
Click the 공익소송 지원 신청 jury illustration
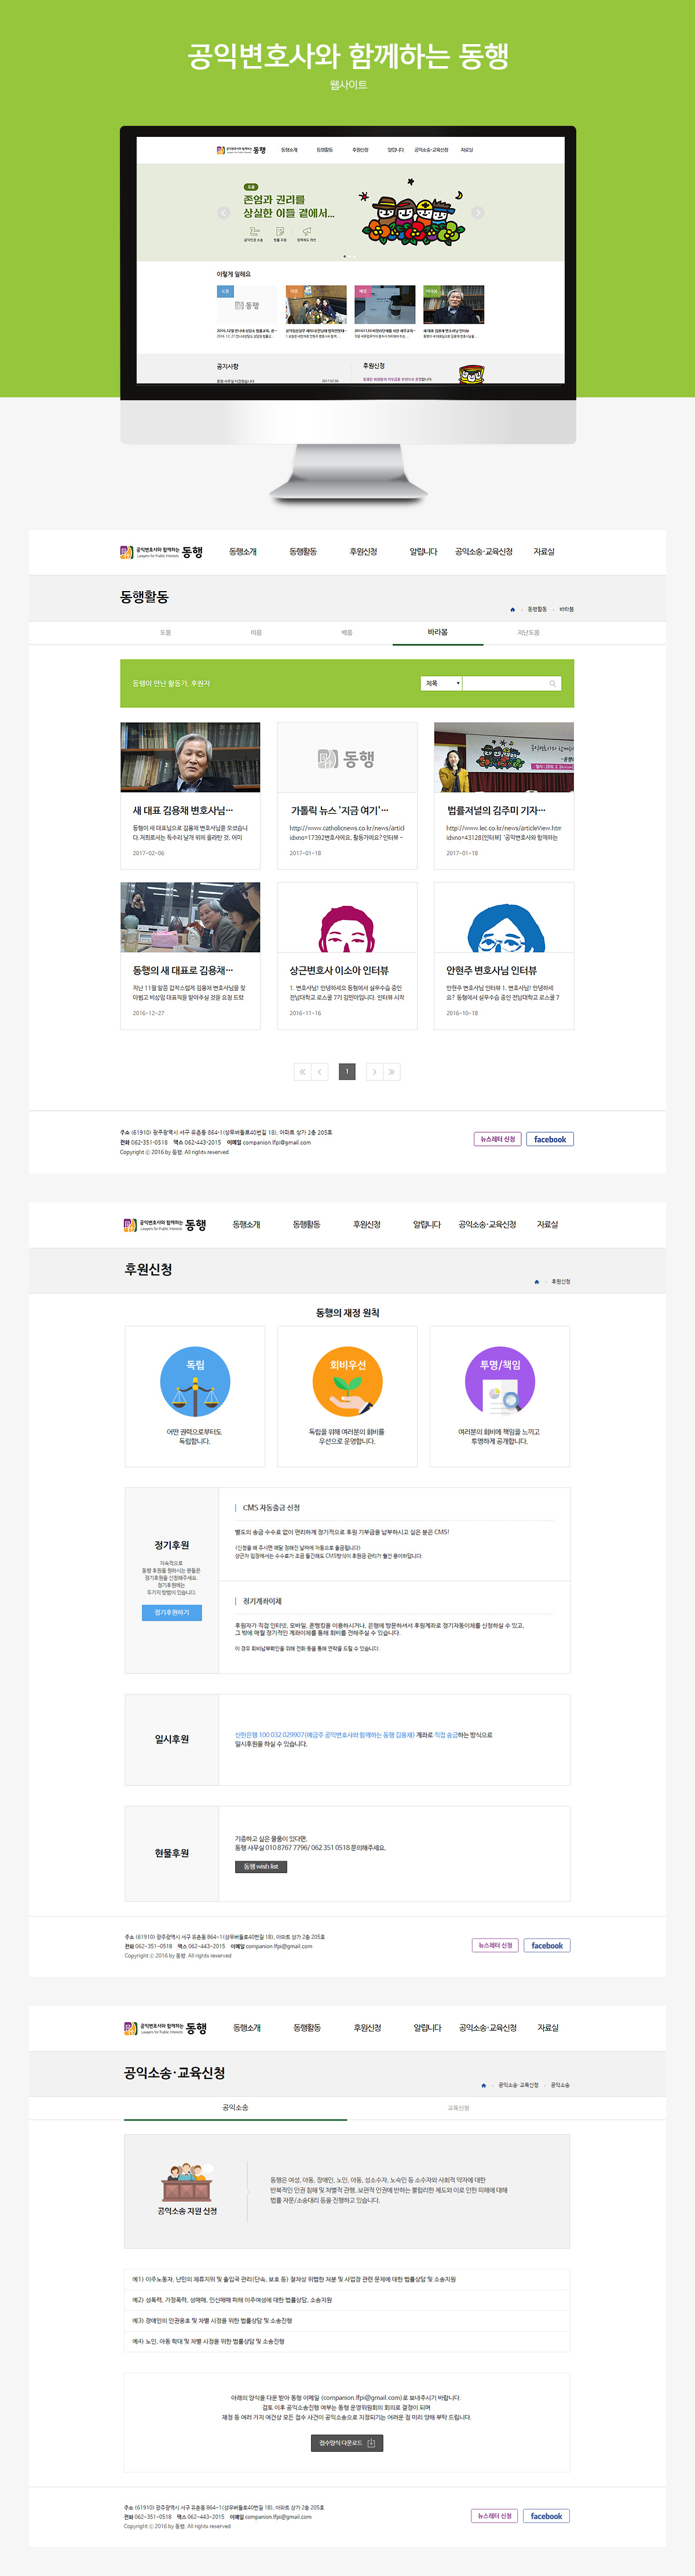(x=186, y=2181)
